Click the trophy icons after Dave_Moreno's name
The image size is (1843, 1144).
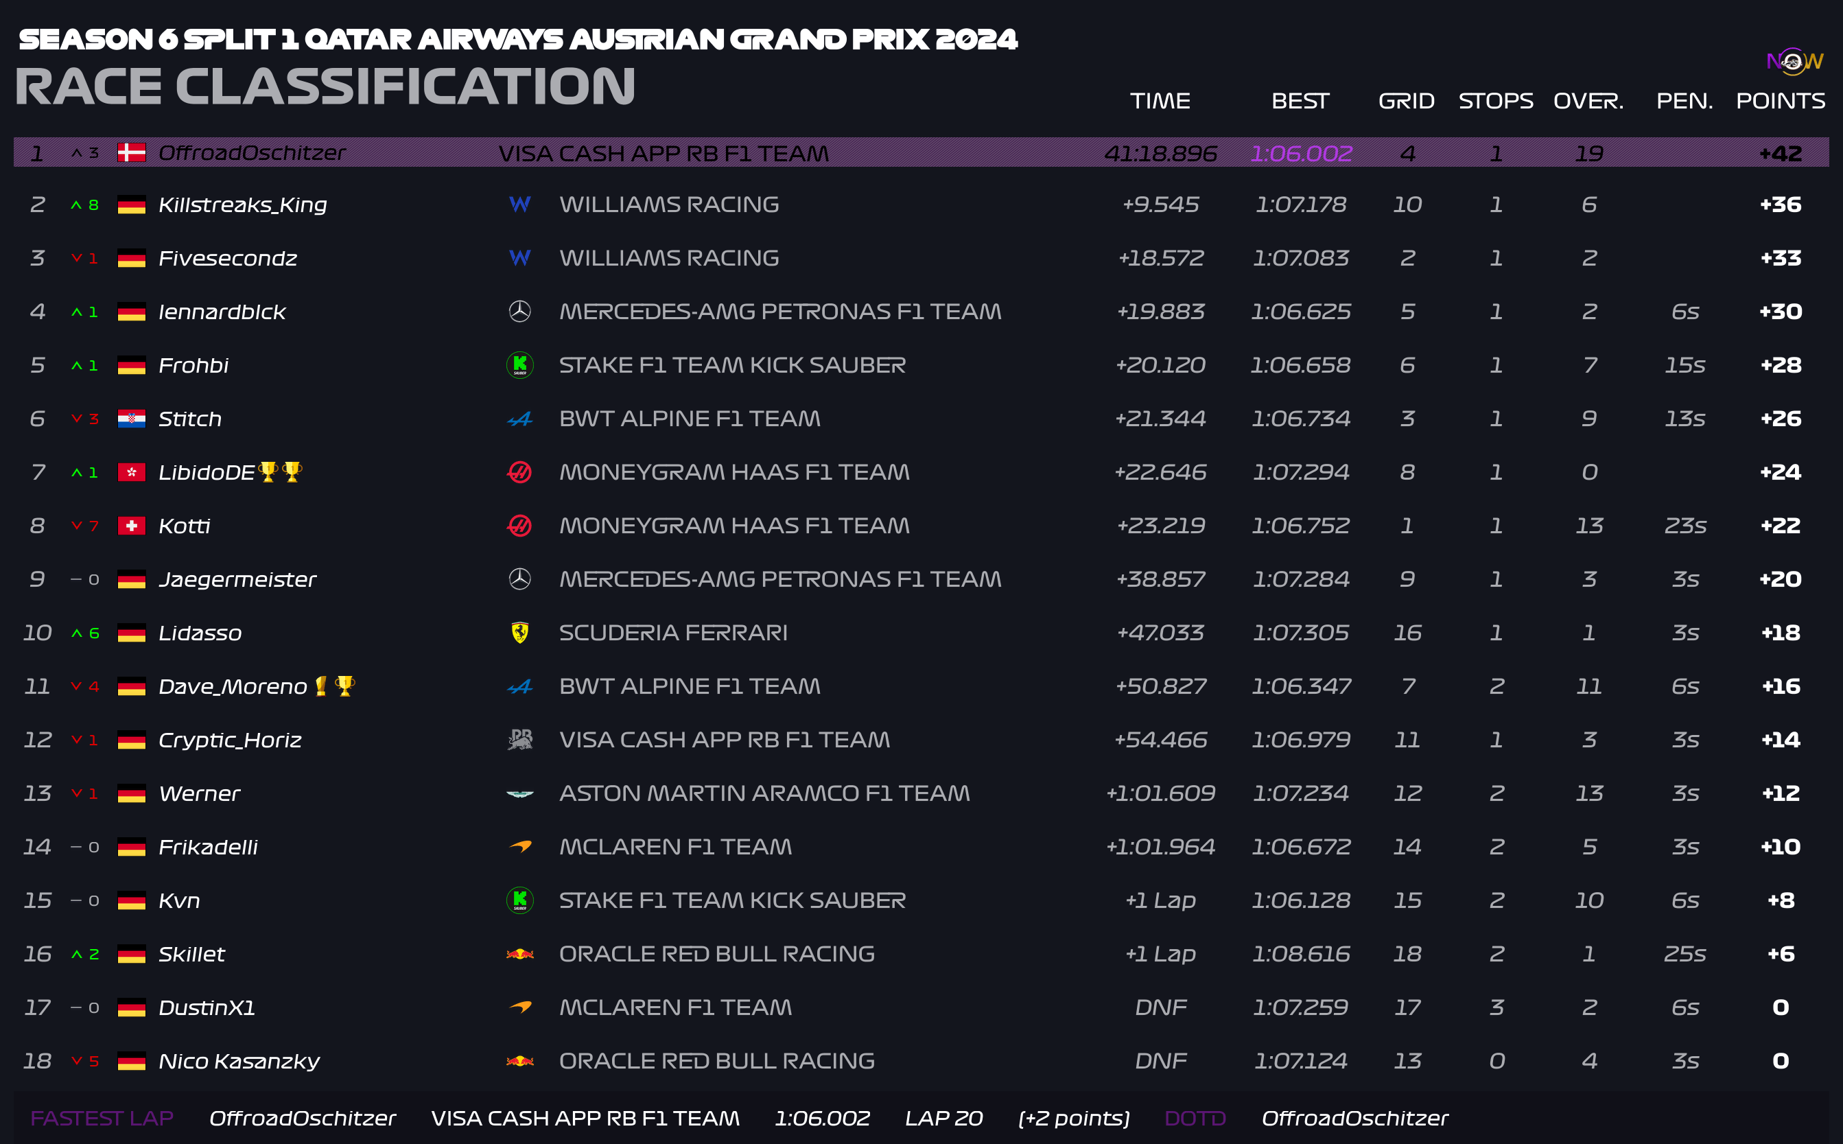coord(334,686)
